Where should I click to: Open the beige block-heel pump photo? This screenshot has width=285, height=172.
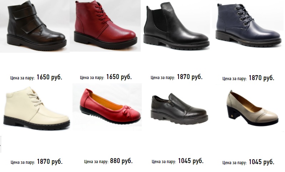252,108
